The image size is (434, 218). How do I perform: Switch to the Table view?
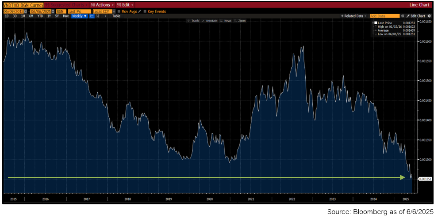(116, 16)
